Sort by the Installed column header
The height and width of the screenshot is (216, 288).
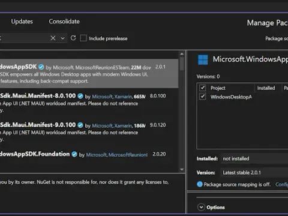[x=266, y=88]
